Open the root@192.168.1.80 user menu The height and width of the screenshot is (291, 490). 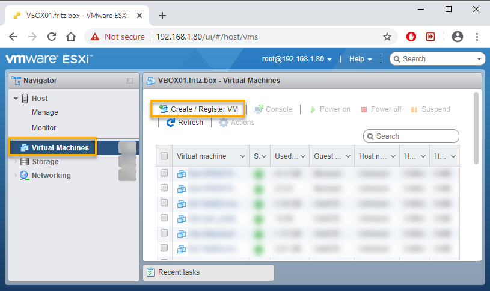[296, 59]
